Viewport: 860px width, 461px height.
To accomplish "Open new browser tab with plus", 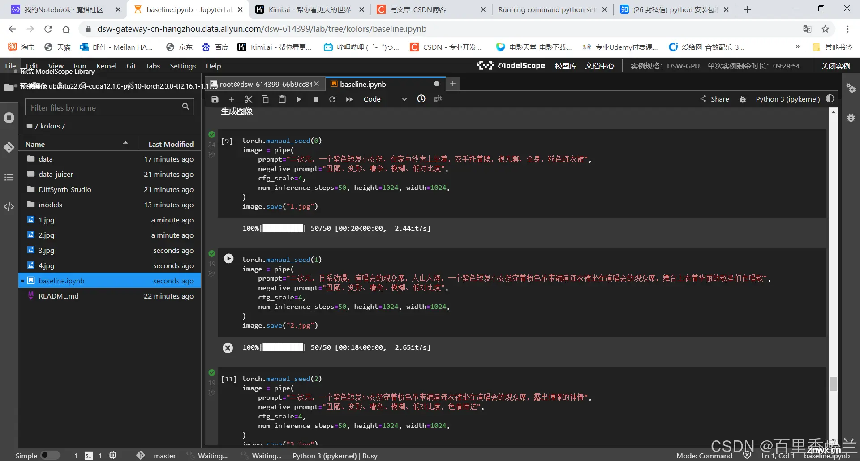I will pos(747,9).
